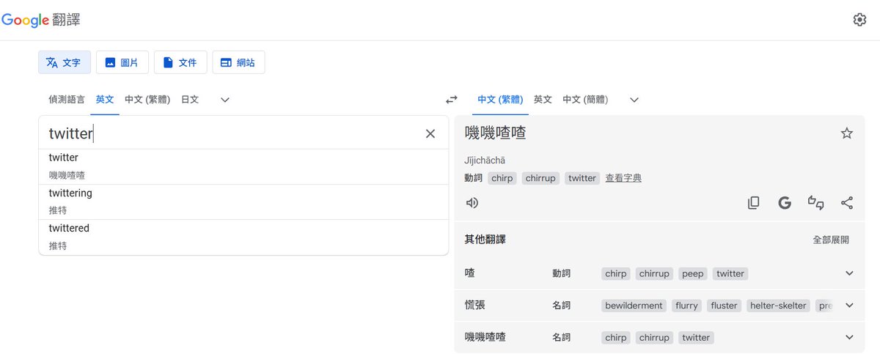Click 'flurry' chip in 慌張 row
This screenshot has height=354, width=880.
click(686, 306)
